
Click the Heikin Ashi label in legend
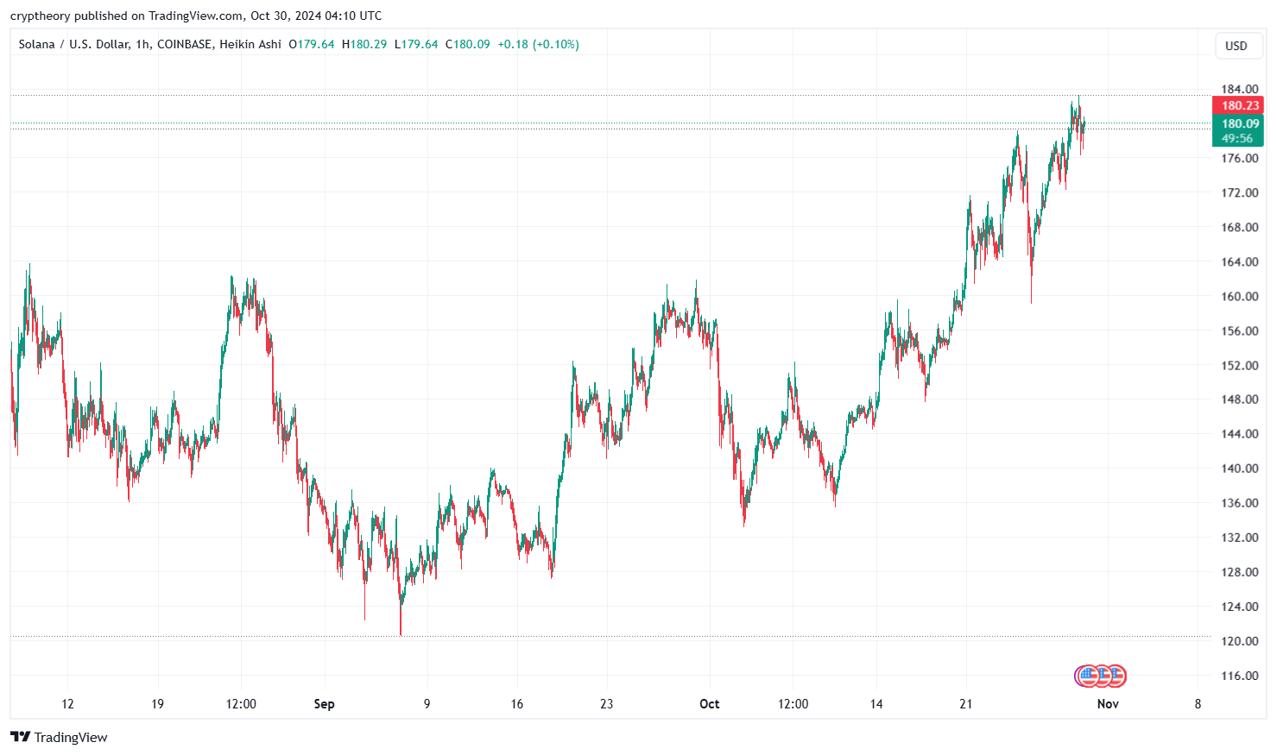coord(250,44)
